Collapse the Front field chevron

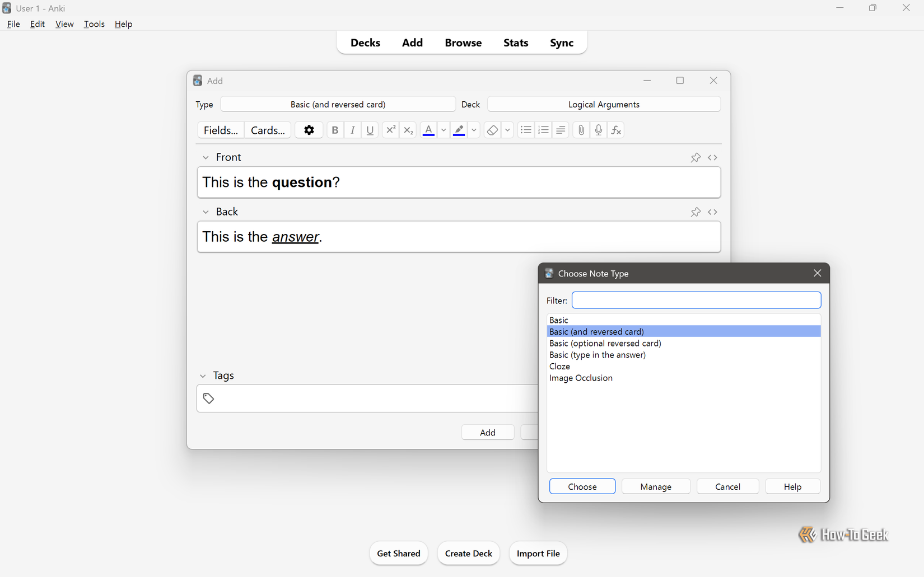[x=206, y=157]
